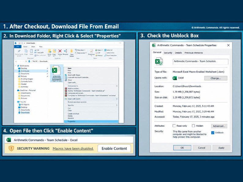
Task: Click the Change... button
Action: pos(216,78)
